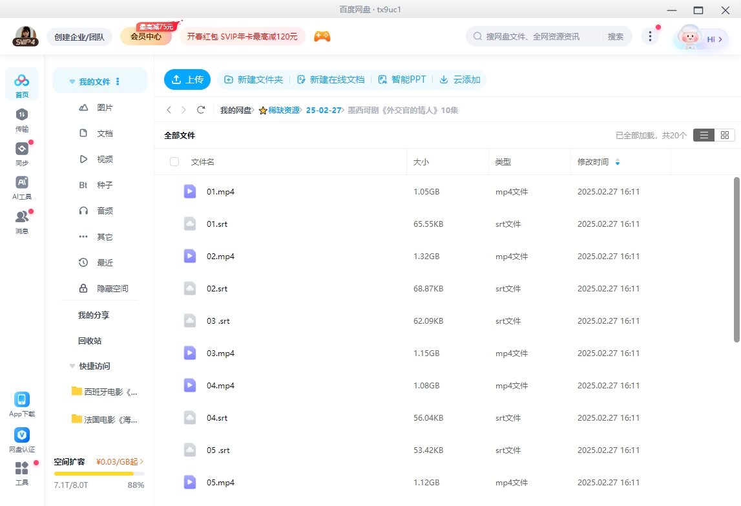Open 网盘认证 verification icon
741x506 pixels.
(x=22, y=435)
